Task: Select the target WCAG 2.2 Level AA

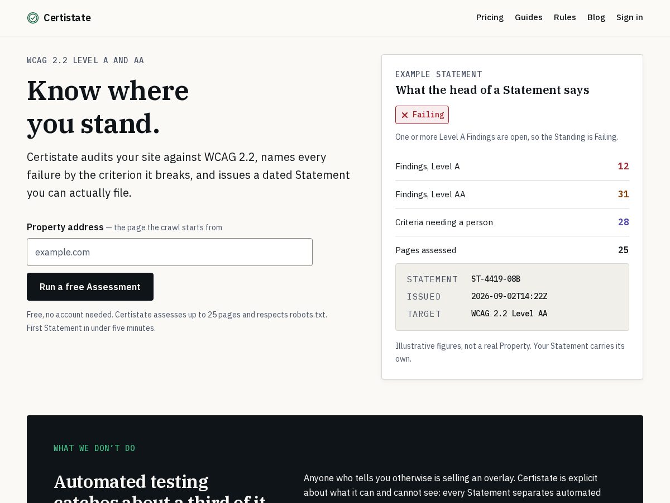Action: click(509, 314)
